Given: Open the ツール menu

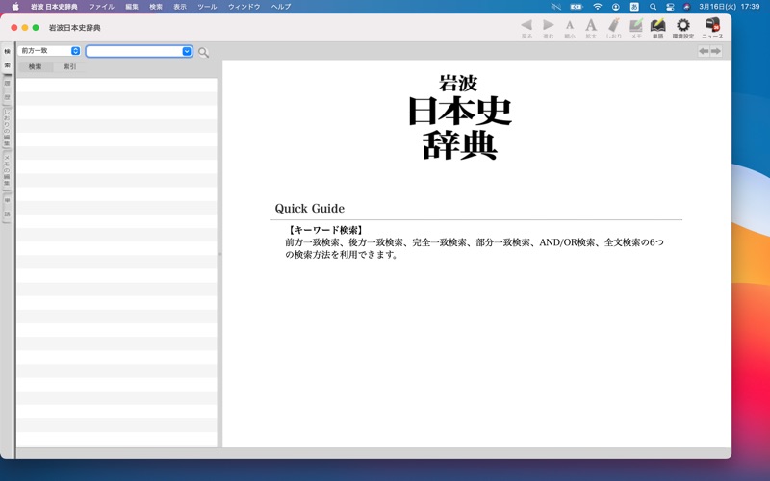Looking at the screenshot, I should point(207,7).
